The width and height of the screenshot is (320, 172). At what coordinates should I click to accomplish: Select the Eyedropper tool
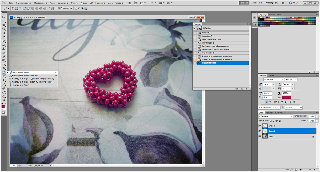tap(4, 36)
